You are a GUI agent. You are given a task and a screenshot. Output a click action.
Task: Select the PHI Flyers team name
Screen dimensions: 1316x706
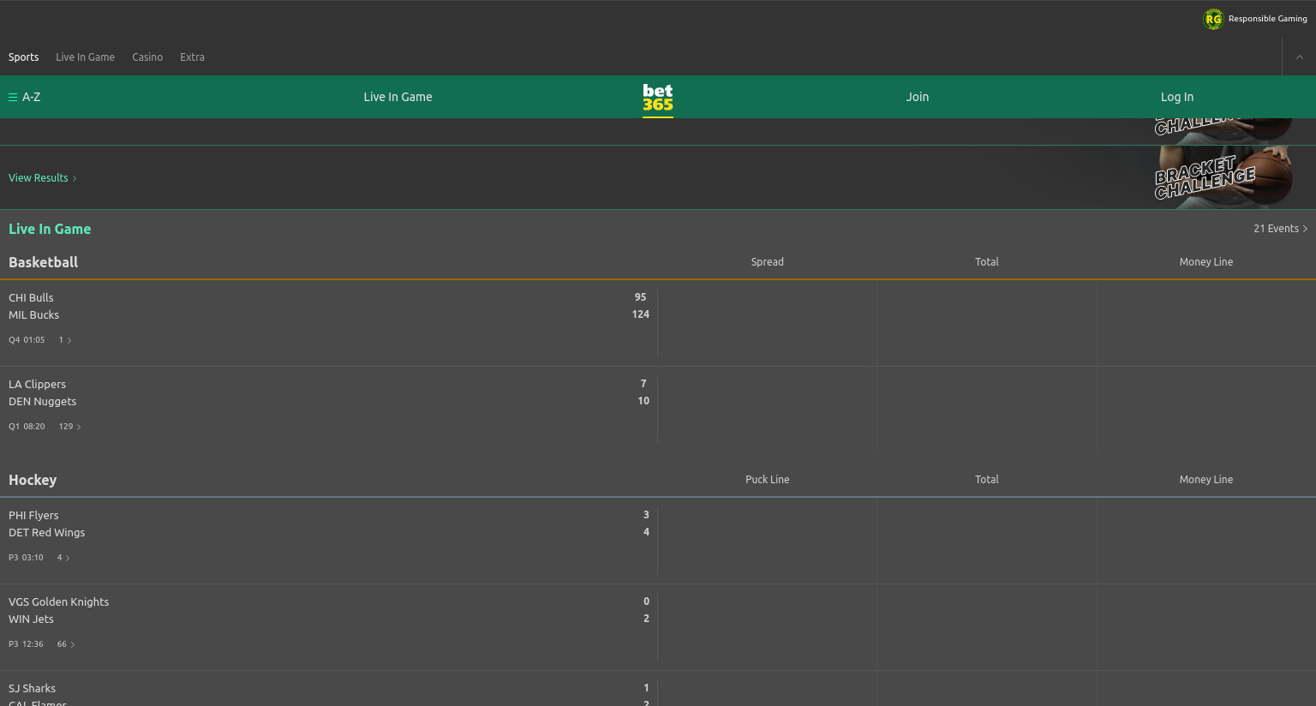tap(33, 516)
